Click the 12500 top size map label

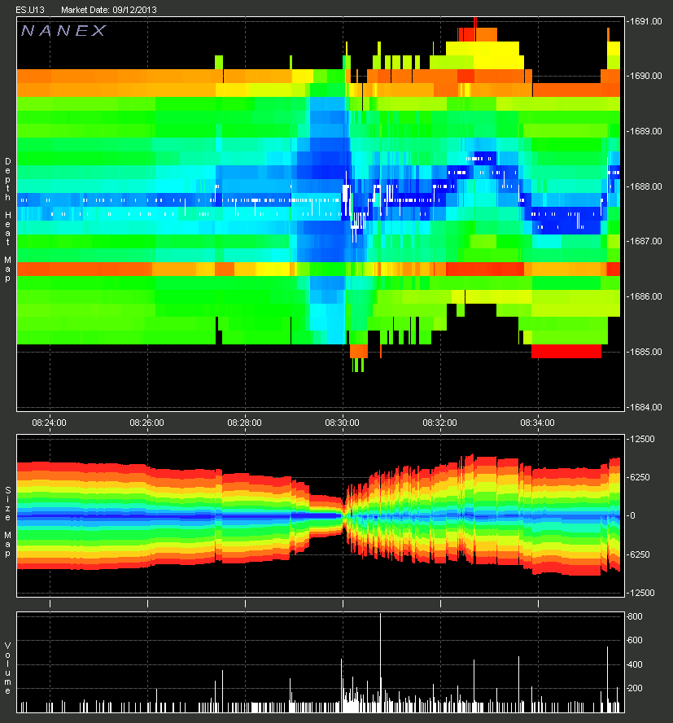[641, 439]
